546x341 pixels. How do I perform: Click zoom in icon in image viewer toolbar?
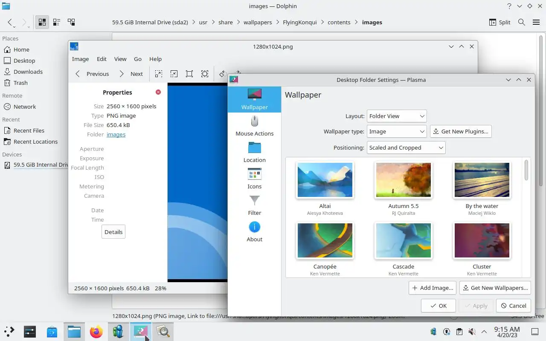pos(159,74)
